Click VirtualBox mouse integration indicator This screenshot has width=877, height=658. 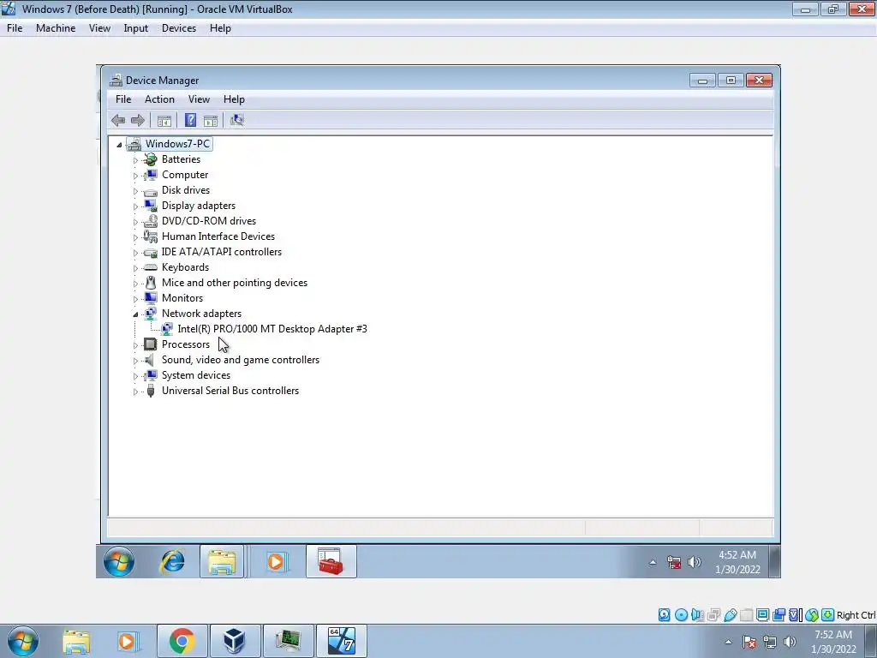pyautogui.click(x=812, y=615)
